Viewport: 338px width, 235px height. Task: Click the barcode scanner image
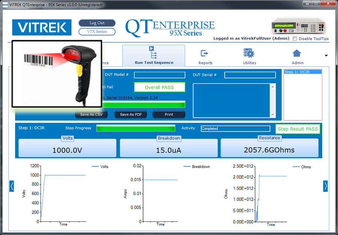coord(57,73)
